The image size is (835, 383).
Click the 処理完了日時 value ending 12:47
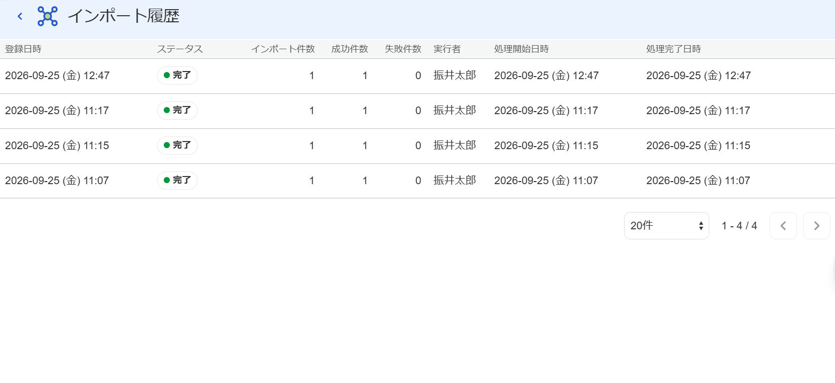(x=699, y=76)
